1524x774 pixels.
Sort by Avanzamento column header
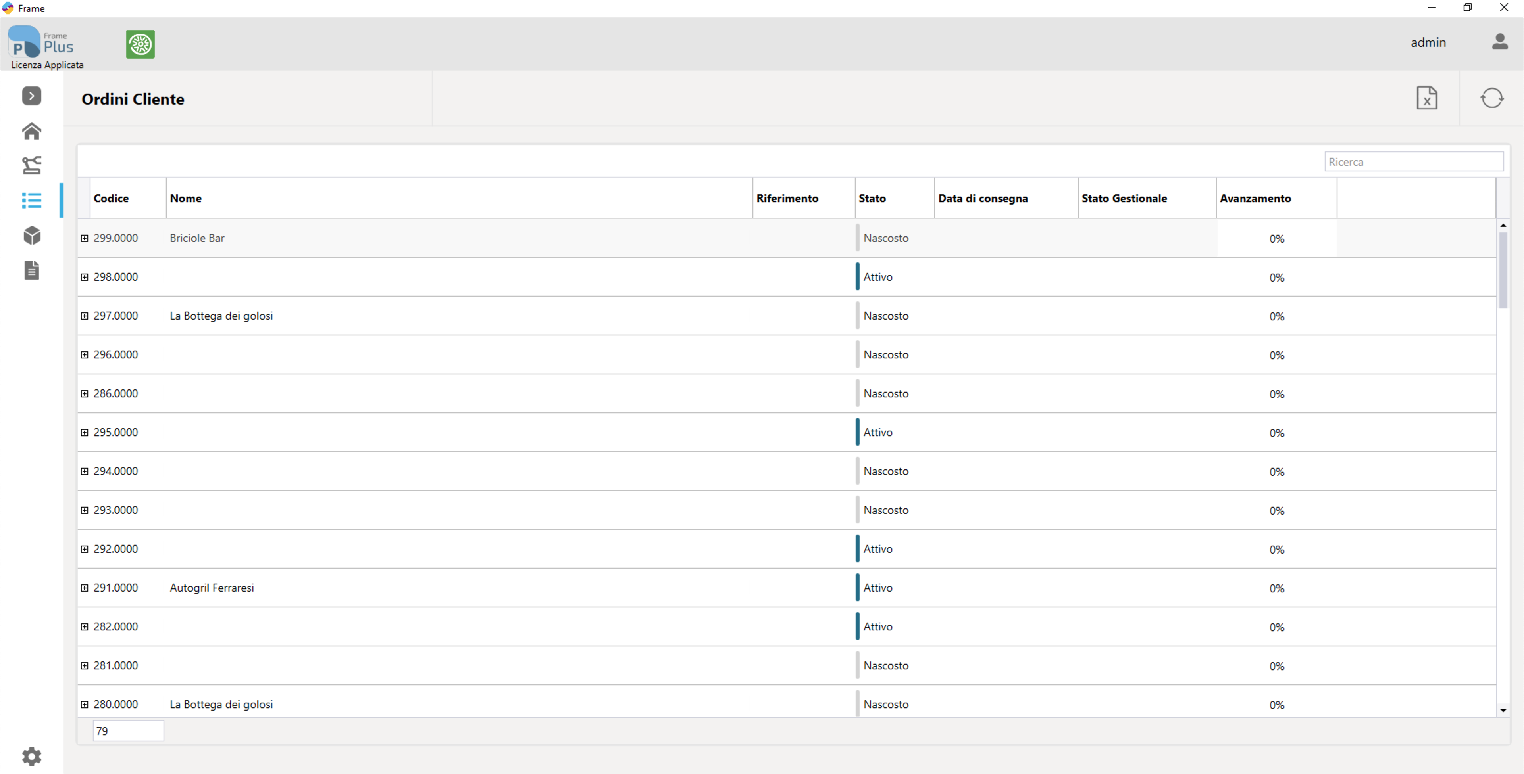[1276, 198]
